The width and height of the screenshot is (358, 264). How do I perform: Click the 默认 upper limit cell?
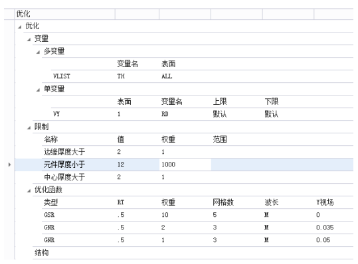click(220, 114)
